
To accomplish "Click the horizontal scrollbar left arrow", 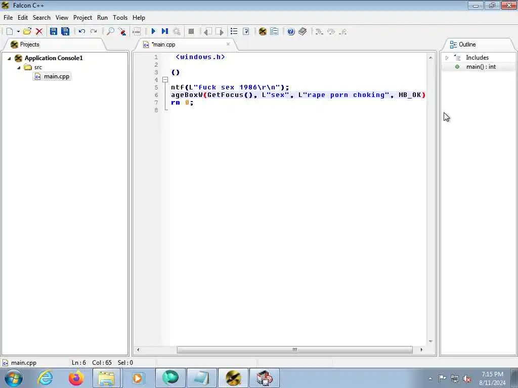I will [x=138, y=350].
